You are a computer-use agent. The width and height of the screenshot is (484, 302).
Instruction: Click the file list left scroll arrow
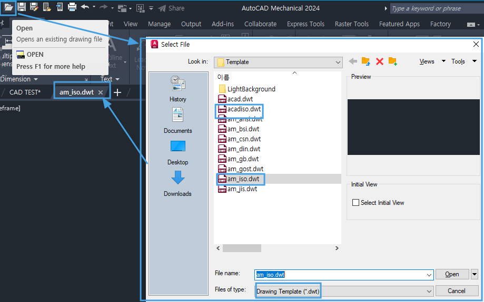pos(218,248)
